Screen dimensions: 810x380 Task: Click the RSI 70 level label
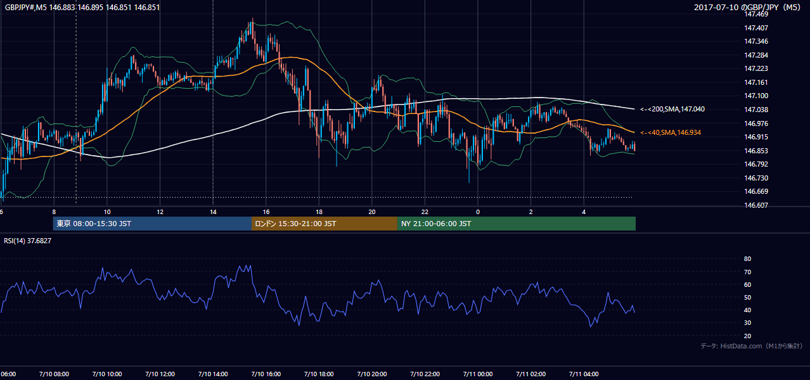[x=747, y=272]
